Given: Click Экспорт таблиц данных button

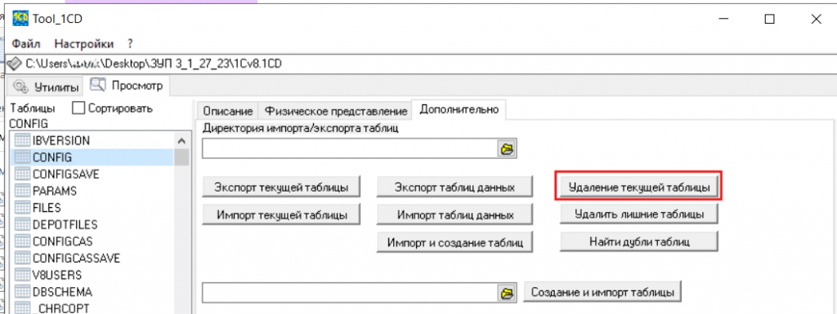Looking at the screenshot, I should (x=454, y=188).
